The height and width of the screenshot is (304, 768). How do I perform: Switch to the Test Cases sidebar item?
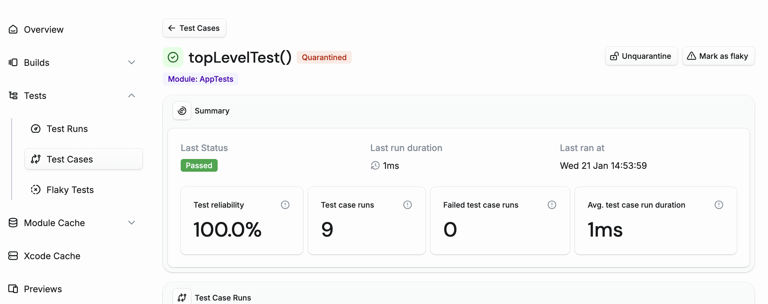tap(69, 159)
